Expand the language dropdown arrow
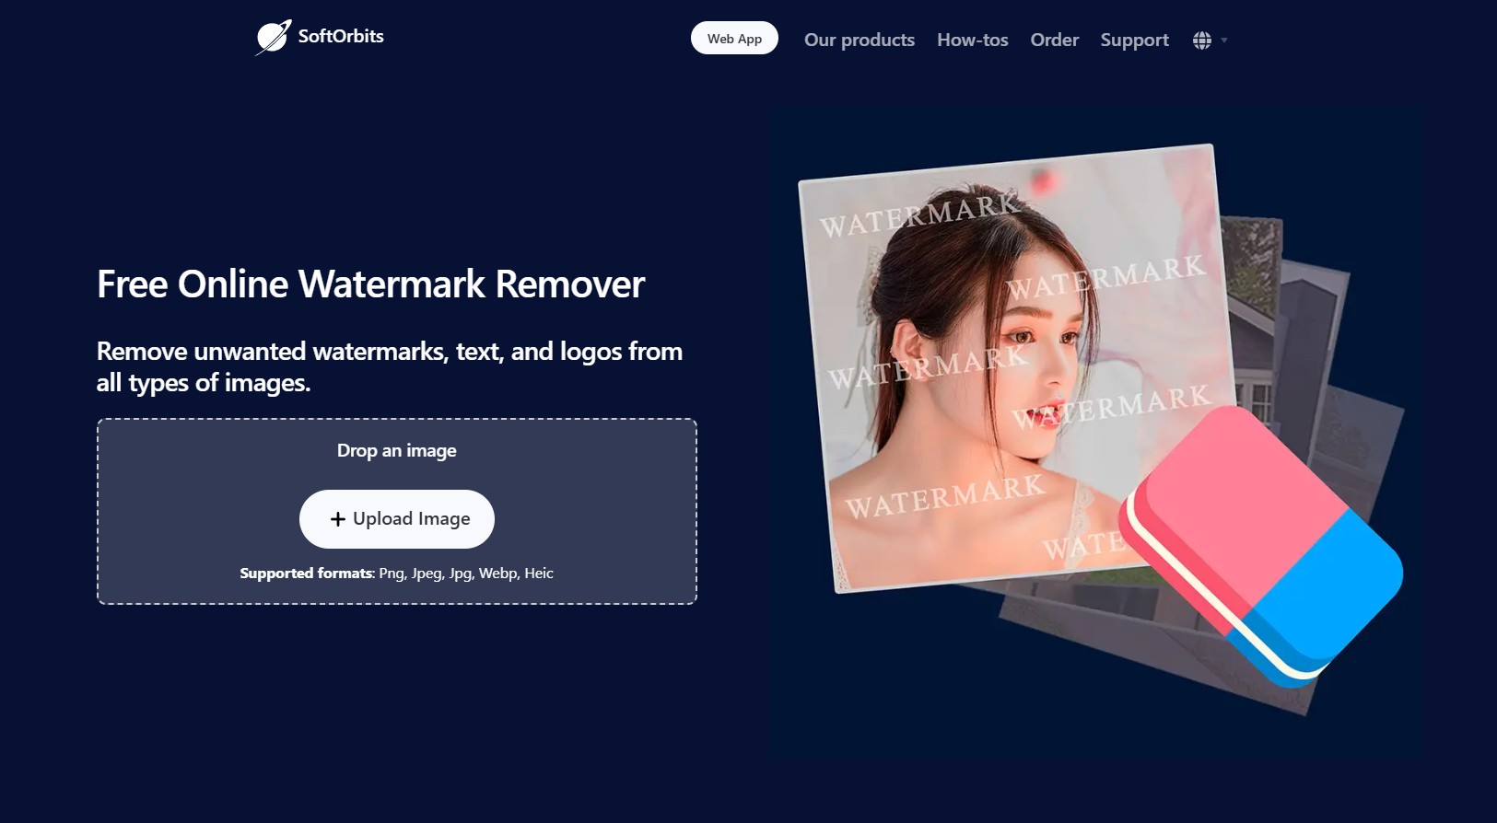The width and height of the screenshot is (1497, 823). [x=1224, y=41]
